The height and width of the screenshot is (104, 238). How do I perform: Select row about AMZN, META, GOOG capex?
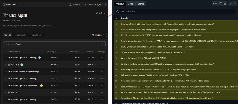(176, 52)
